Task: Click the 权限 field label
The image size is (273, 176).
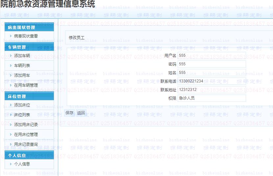Action: pyautogui.click(x=172, y=98)
